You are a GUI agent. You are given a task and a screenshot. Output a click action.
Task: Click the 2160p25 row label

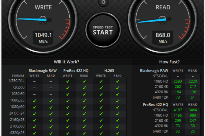pos(17,120)
